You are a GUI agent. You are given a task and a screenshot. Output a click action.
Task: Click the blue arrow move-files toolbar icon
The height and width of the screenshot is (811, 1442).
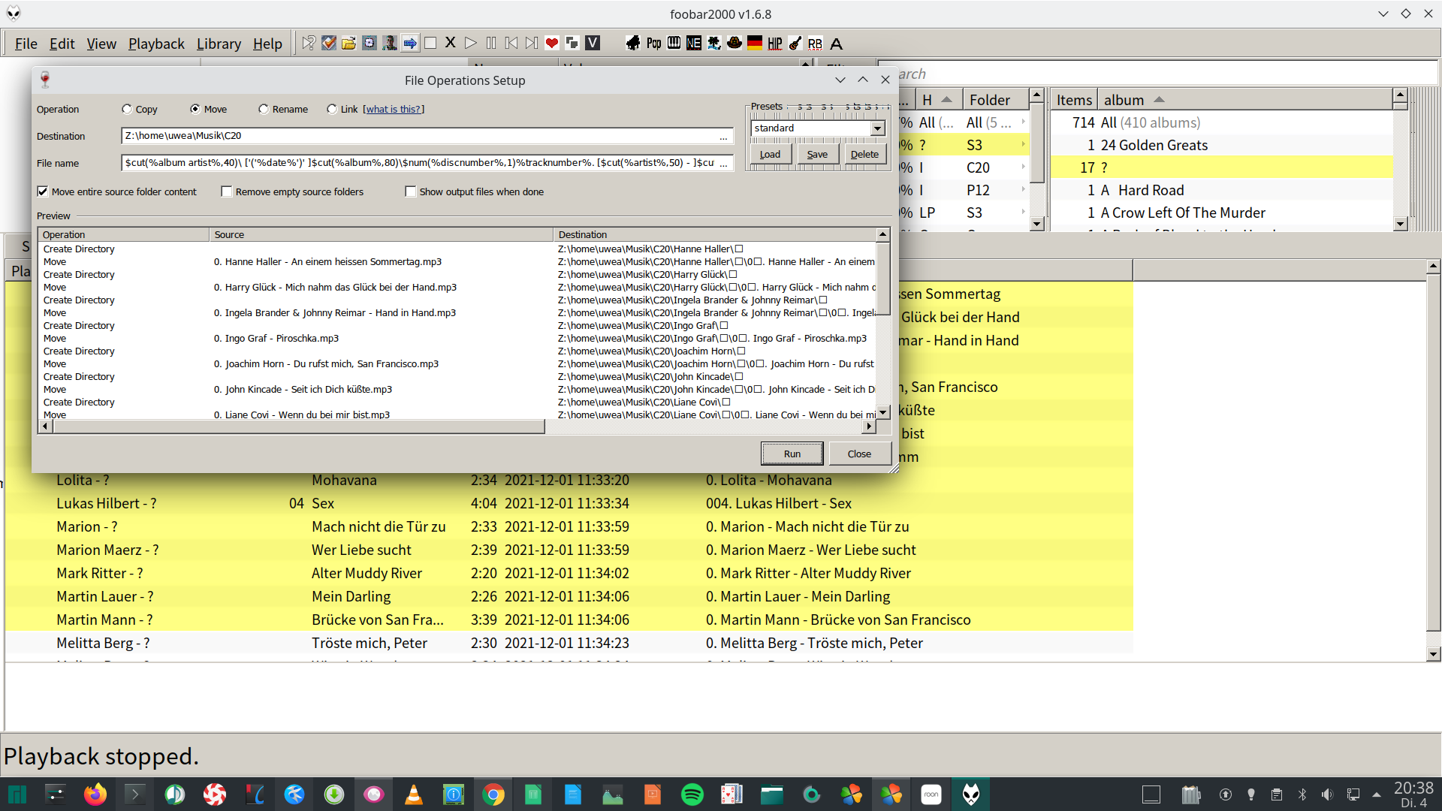410,43
